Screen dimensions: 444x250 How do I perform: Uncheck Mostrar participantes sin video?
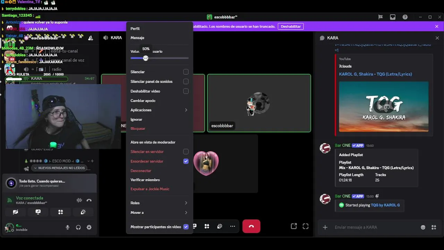tap(186, 227)
